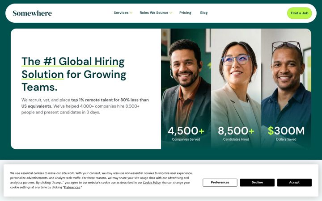This screenshot has width=322, height=201.
Task: Expand the Services chevron
Action: (131, 13)
